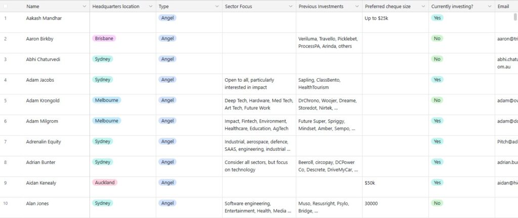Click the Sydney tag for Adrenalin Equity

(102, 141)
